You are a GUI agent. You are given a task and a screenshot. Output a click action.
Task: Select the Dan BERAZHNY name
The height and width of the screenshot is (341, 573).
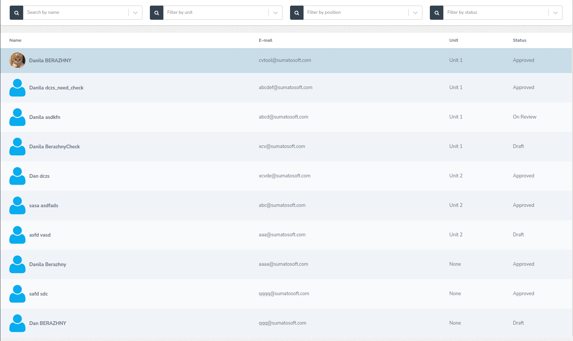click(48, 323)
